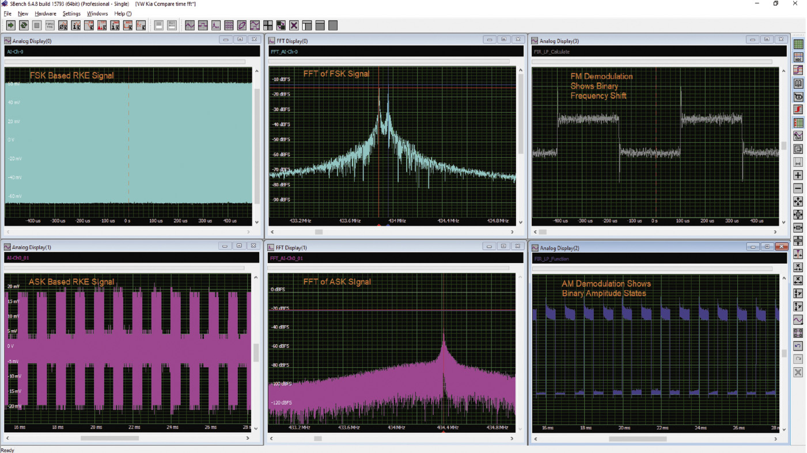Click the horizontal scrollbar thumb in FFT Display(0)
This screenshot has width=807, height=453.
coord(319,232)
